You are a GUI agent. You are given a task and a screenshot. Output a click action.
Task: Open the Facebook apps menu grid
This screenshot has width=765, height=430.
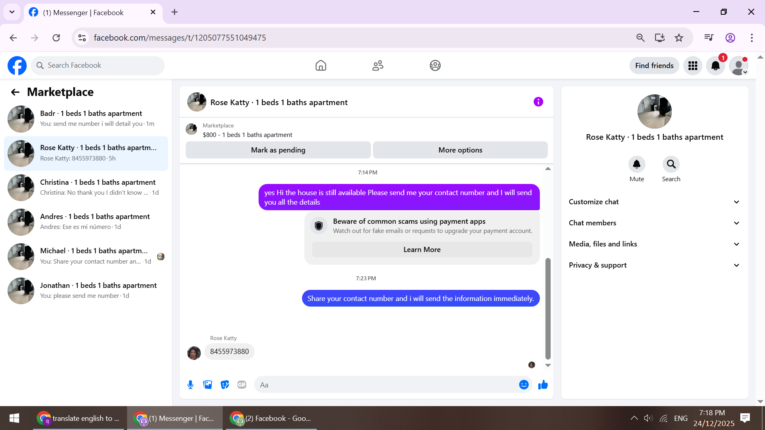pyautogui.click(x=693, y=66)
